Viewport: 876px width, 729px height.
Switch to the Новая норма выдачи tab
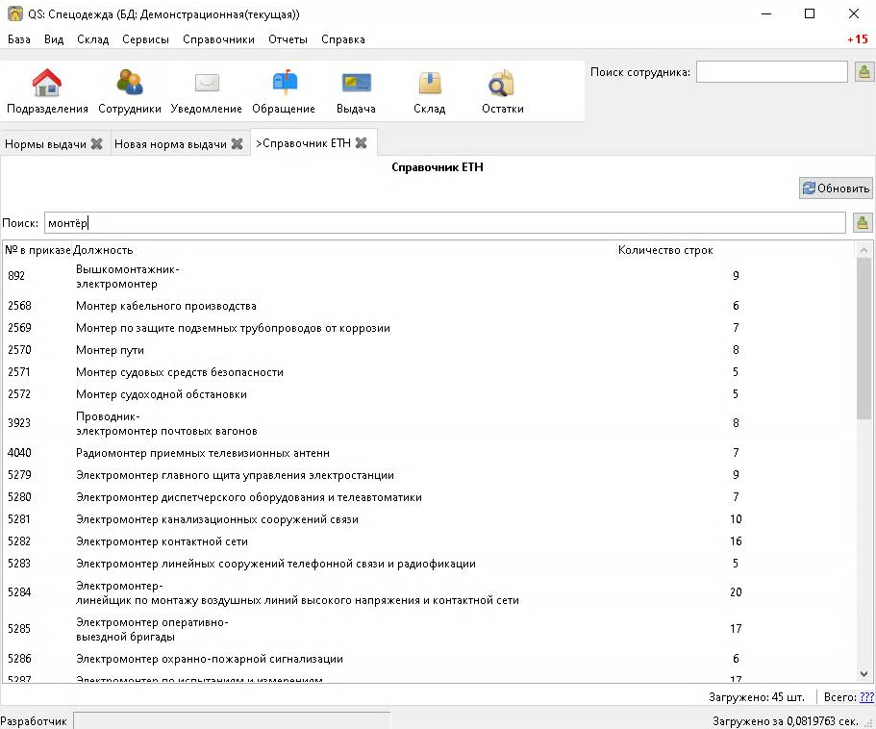[x=170, y=144]
